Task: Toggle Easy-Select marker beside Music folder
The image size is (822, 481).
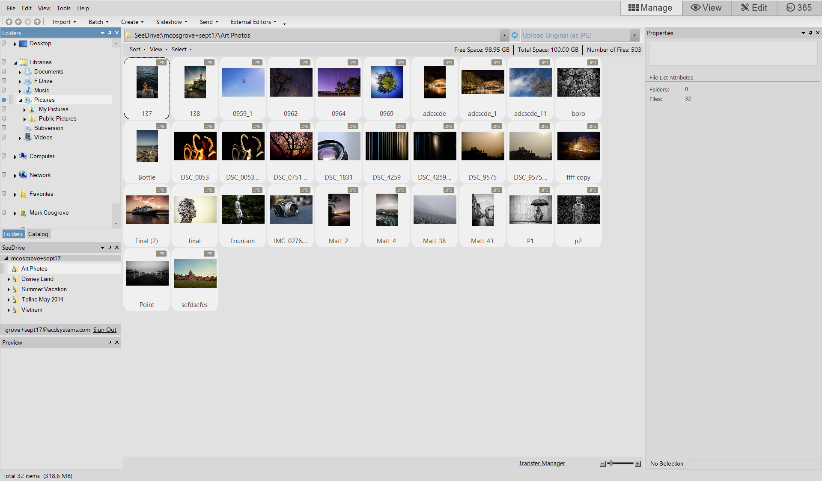Action: pos(4,90)
